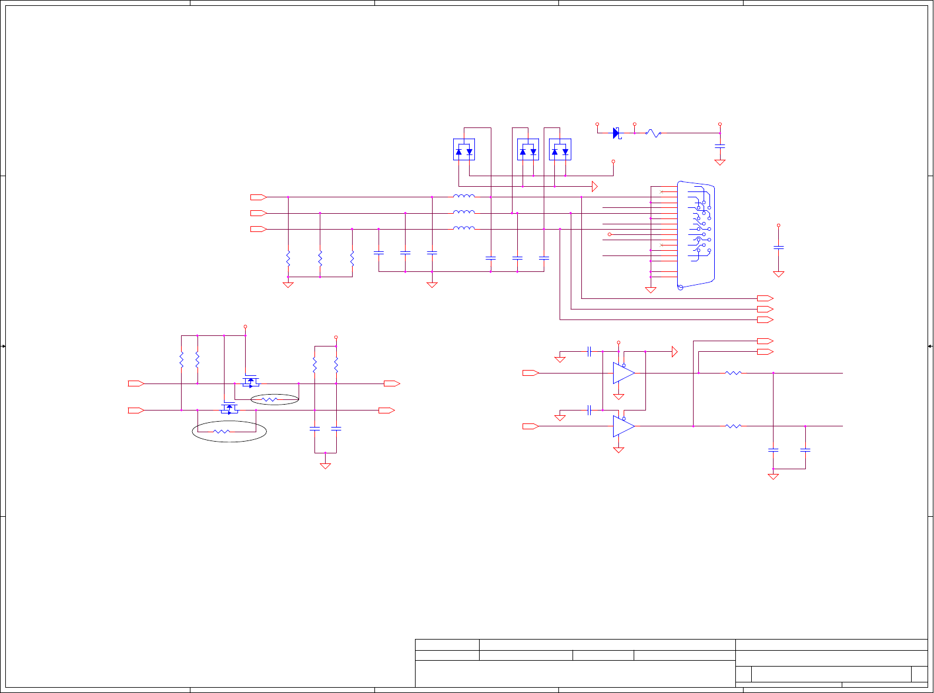Click the middle inductor of the three
934x693 pixels.
point(464,212)
